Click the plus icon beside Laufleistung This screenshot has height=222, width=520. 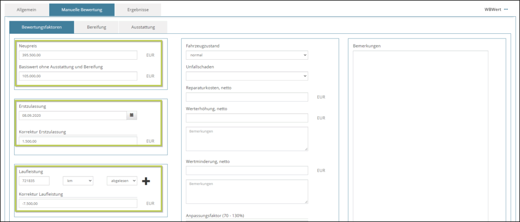(x=146, y=181)
